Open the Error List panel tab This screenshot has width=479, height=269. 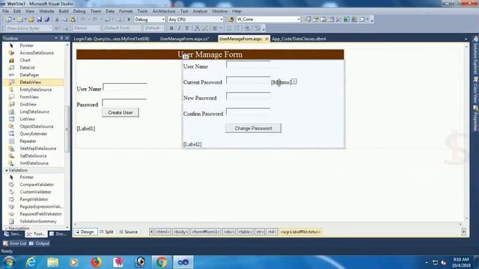15,244
